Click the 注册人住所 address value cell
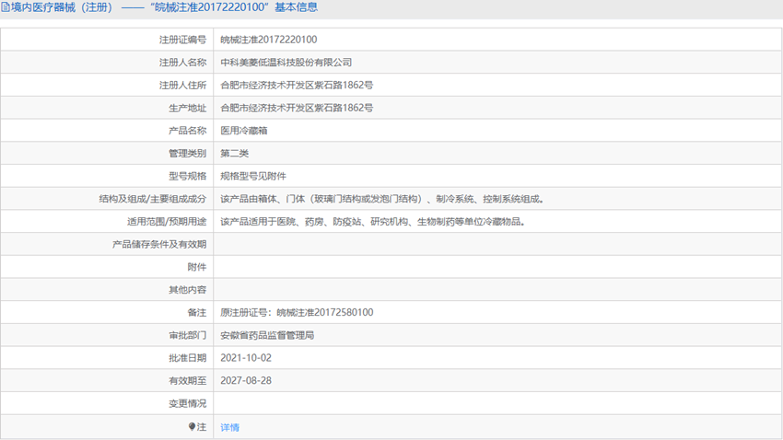This screenshot has height=440, width=783. coord(497,85)
